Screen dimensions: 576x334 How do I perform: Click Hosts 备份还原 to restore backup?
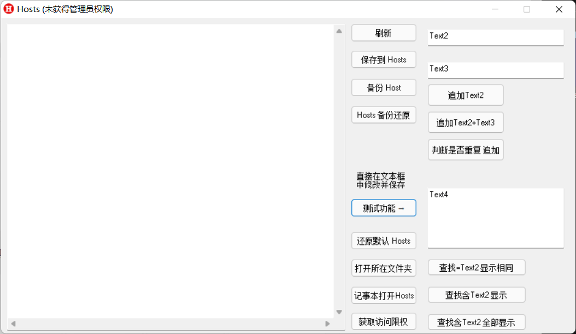pos(384,115)
